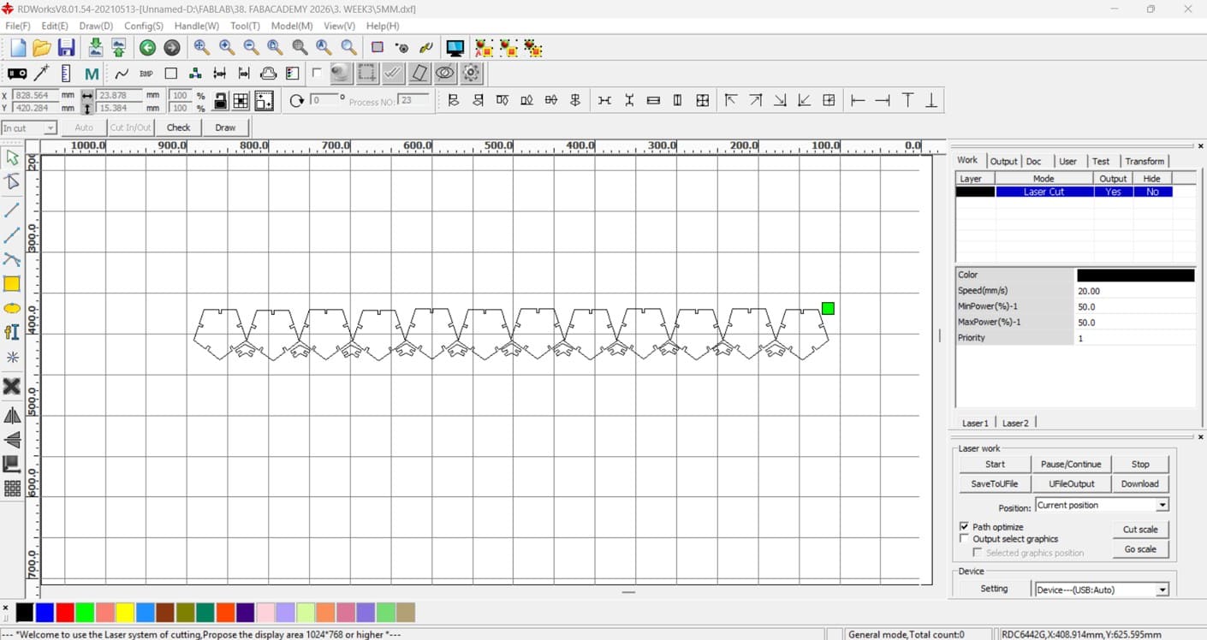Click the X position input field
This screenshot has height=640, width=1207.
click(34, 95)
